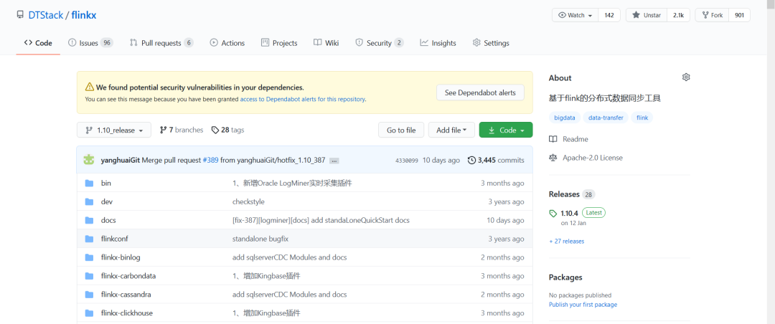Open the commits history clock icon
This screenshot has height=324, width=775.
471,160
